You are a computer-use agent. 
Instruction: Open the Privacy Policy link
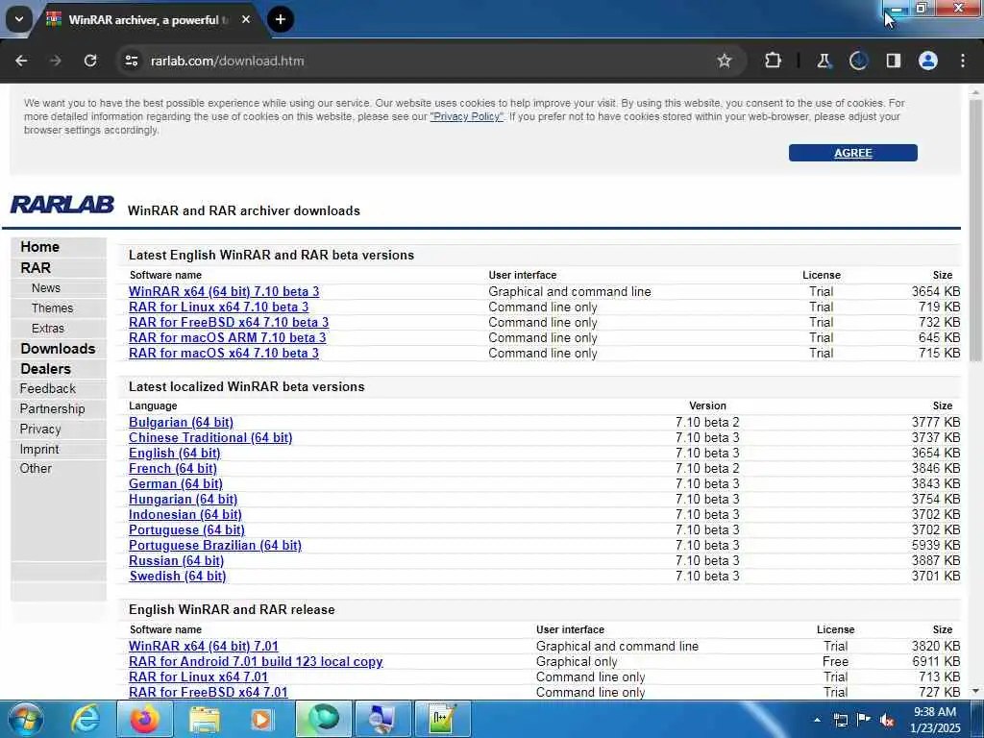coord(466,116)
